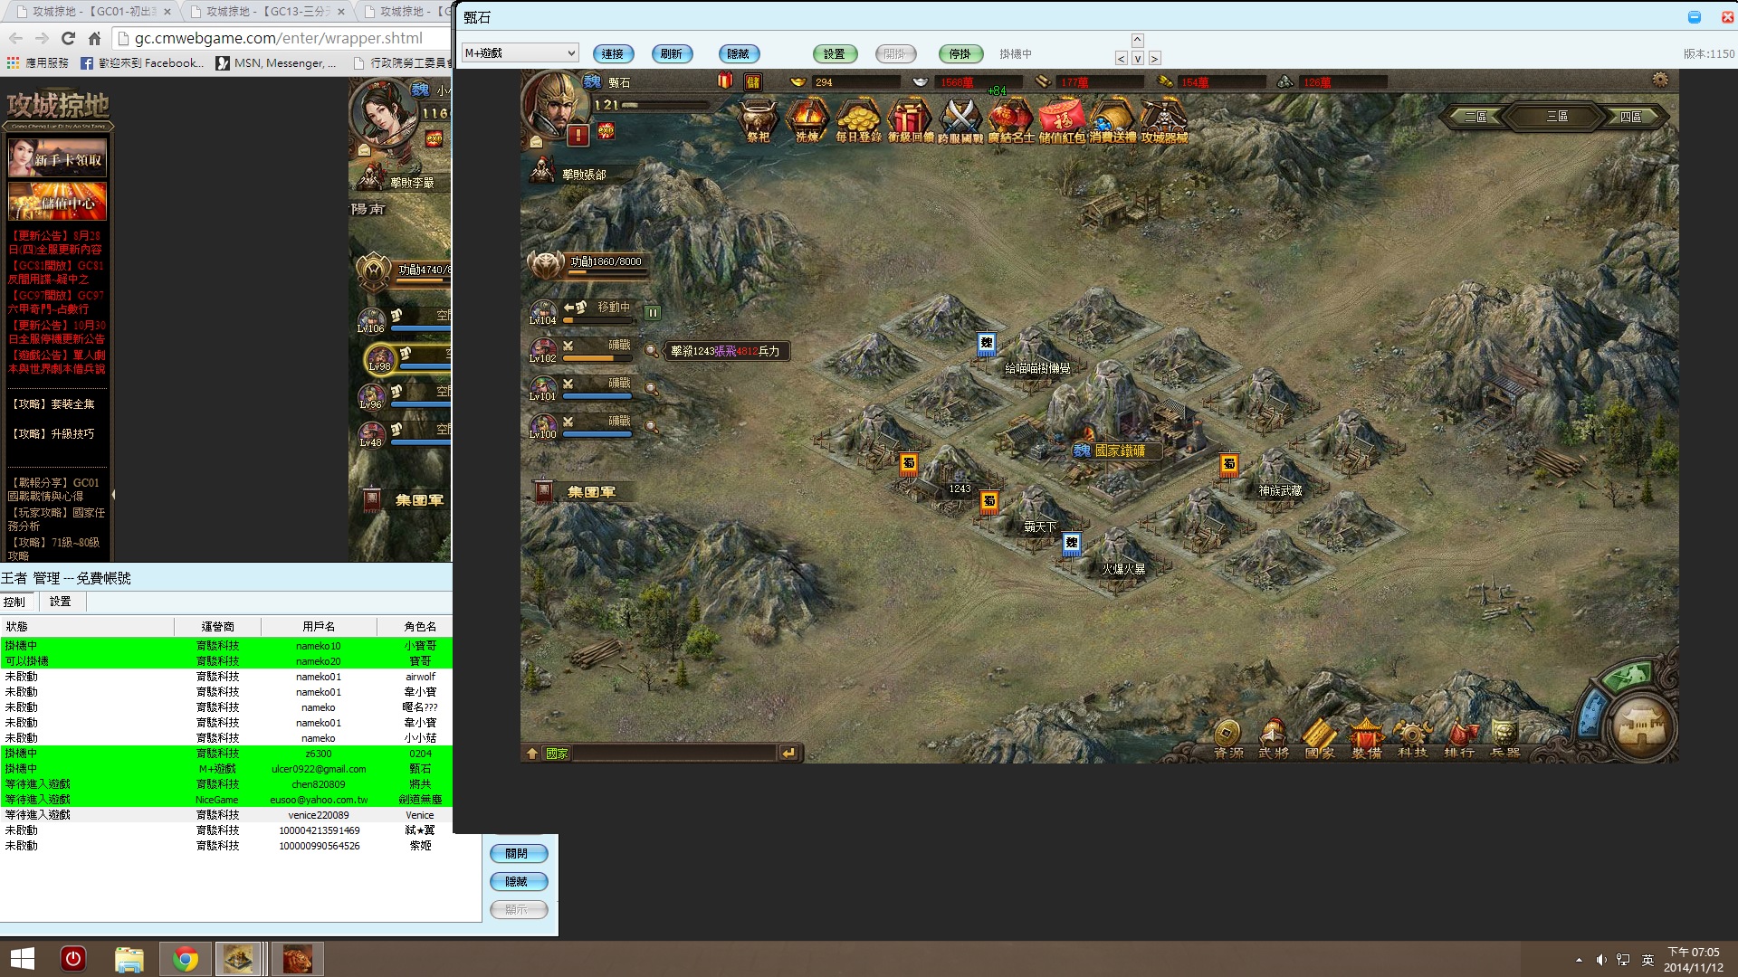
Task: Switch to the 四區 zone tab
Action: coord(1631,117)
